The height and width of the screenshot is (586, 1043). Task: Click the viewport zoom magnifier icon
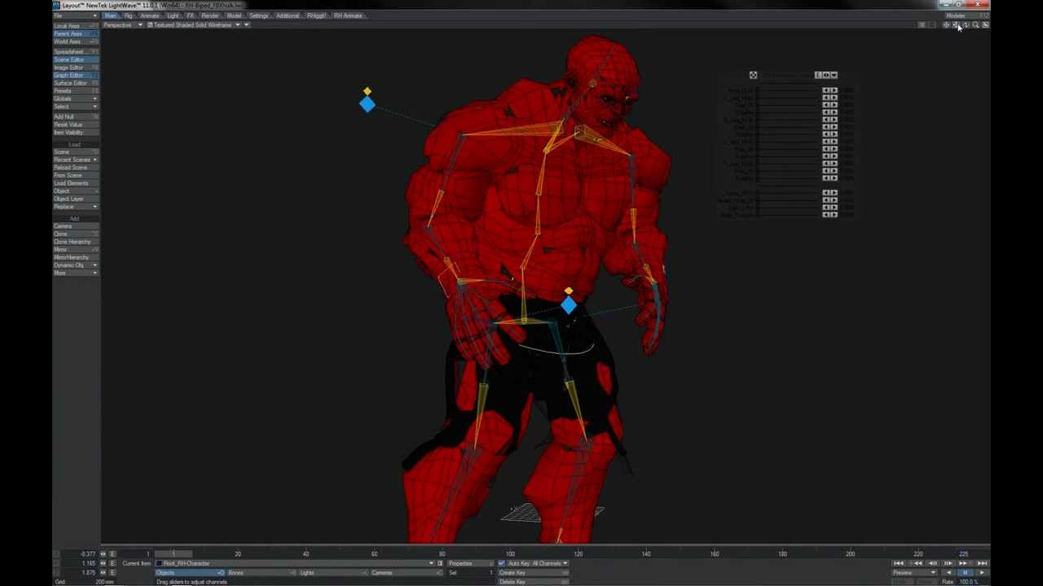(x=975, y=25)
